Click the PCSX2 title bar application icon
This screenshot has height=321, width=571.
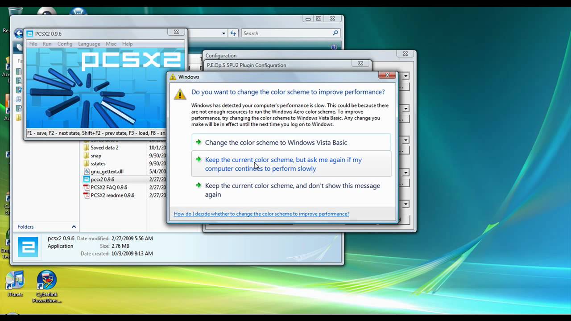[x=30, y=33]
